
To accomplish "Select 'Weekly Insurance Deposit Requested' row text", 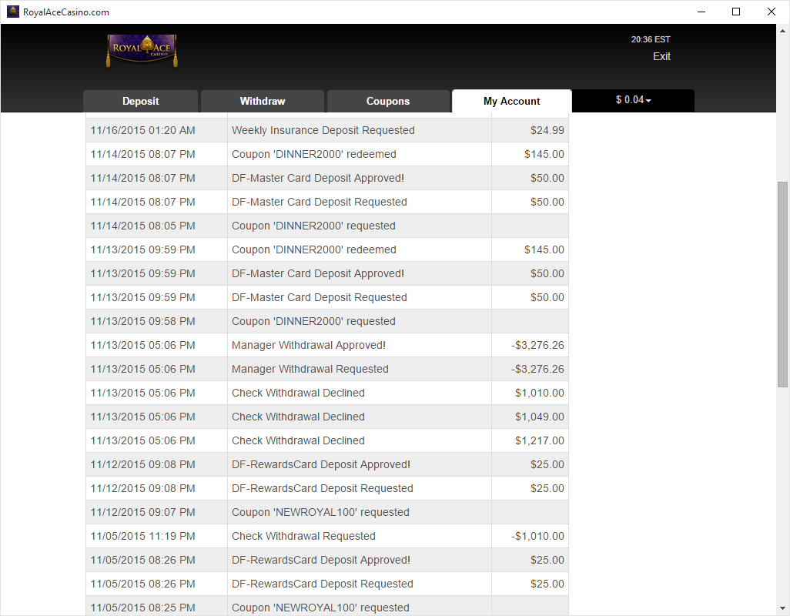I will coord(323,130).
